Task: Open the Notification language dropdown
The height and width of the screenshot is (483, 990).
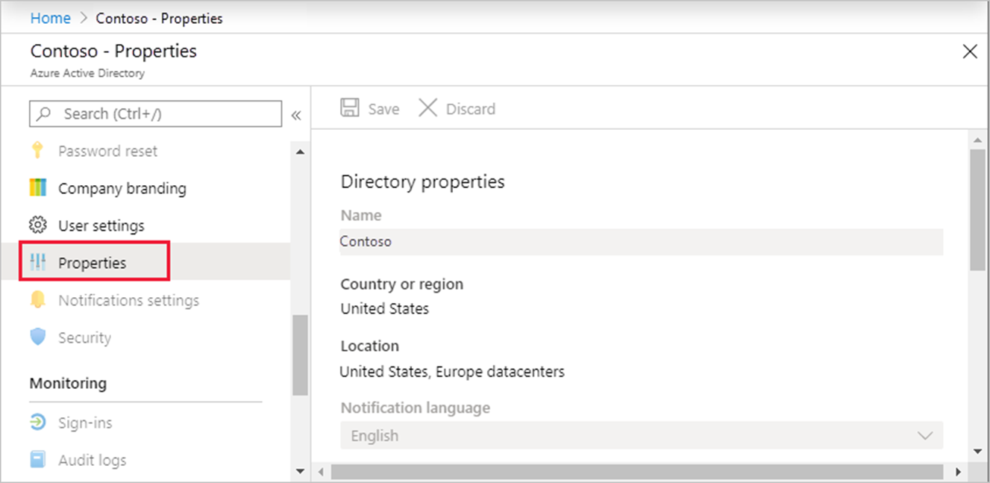Action: 642,435
